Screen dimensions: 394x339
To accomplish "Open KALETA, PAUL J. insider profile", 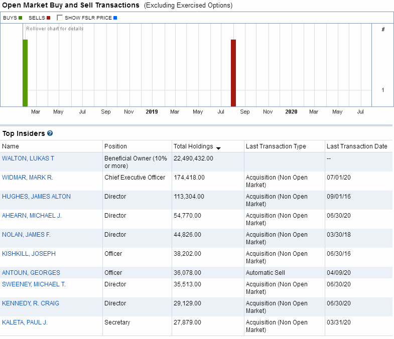I will point(25,322).
